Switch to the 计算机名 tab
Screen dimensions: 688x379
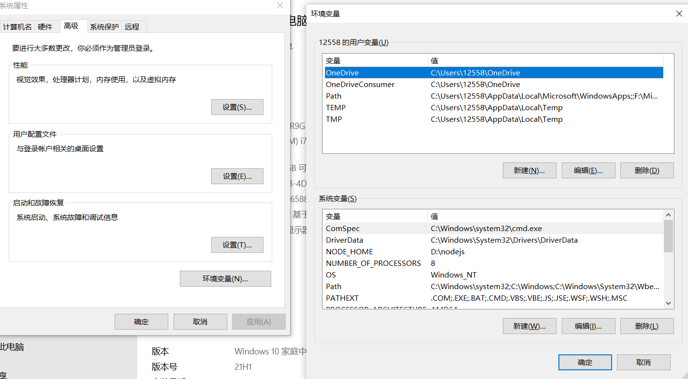17,27
